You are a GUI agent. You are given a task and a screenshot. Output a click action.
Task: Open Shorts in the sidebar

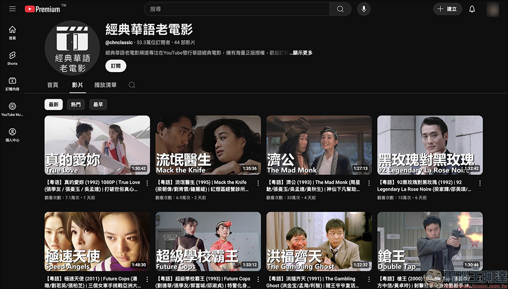12,58
